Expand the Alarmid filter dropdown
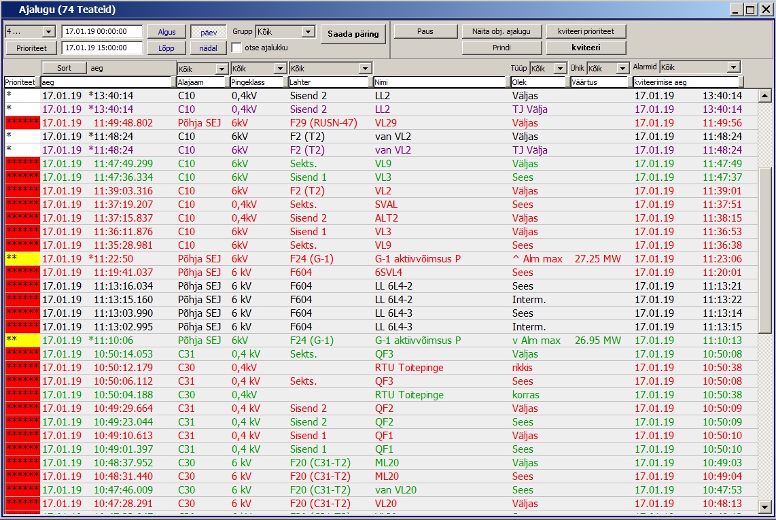This screenshot has width=776, height=520. pos(733,67)
